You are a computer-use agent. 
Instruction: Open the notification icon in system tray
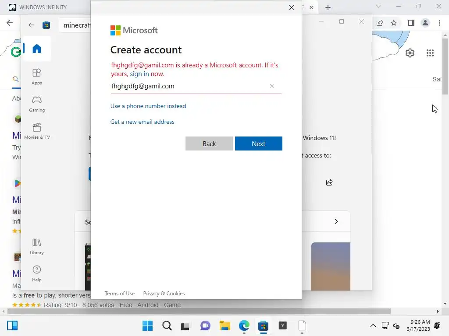point(437,325)
